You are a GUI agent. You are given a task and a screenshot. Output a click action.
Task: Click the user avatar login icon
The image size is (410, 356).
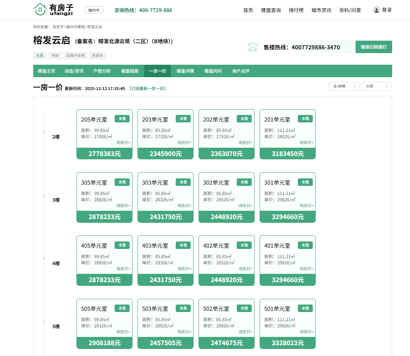point(376,10)
